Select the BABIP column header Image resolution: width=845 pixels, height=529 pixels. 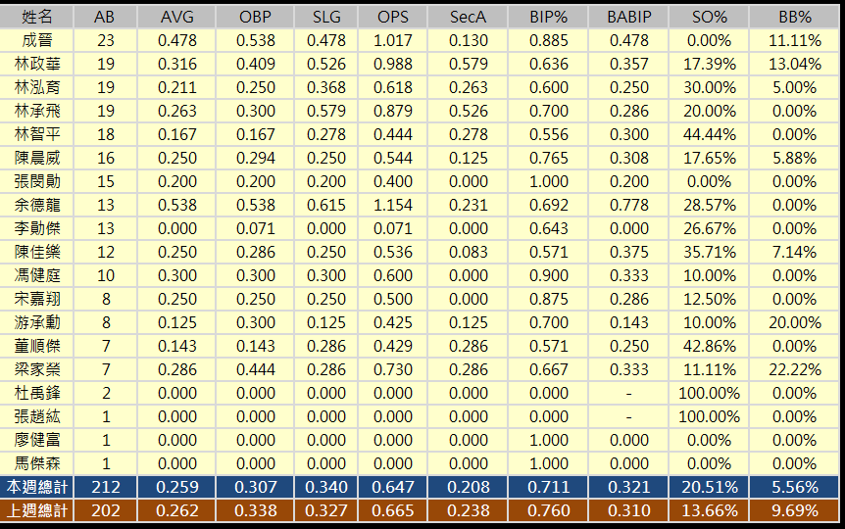(629, 17)
